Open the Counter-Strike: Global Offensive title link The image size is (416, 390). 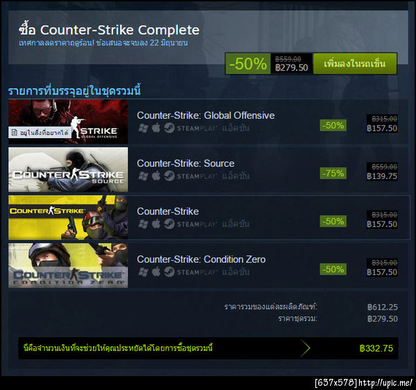click(x=206, y=115)
